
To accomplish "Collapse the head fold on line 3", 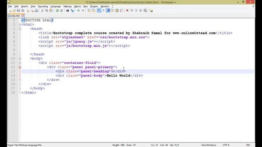I will (x=20, y=29).
